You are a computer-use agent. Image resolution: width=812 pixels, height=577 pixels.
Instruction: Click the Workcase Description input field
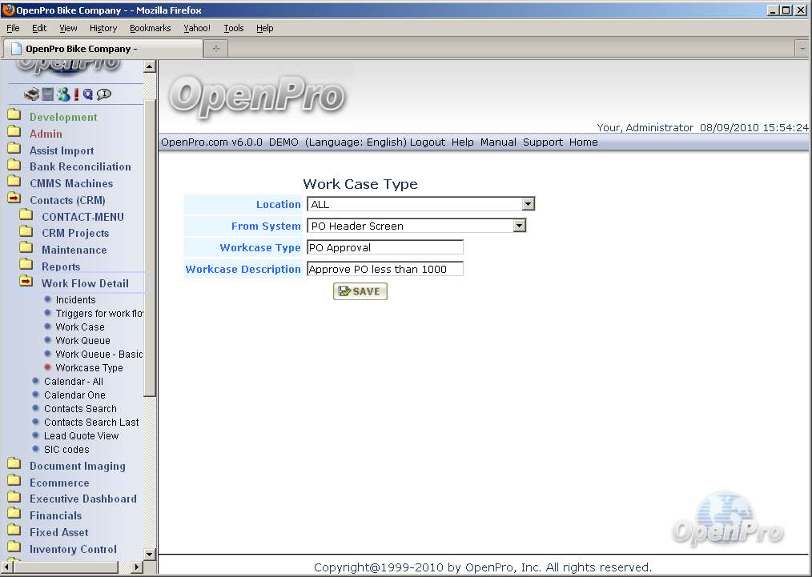click(384, 269)
